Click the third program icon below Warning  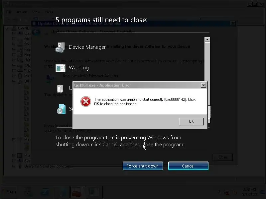pyautogui.click(x=60, y=89)
